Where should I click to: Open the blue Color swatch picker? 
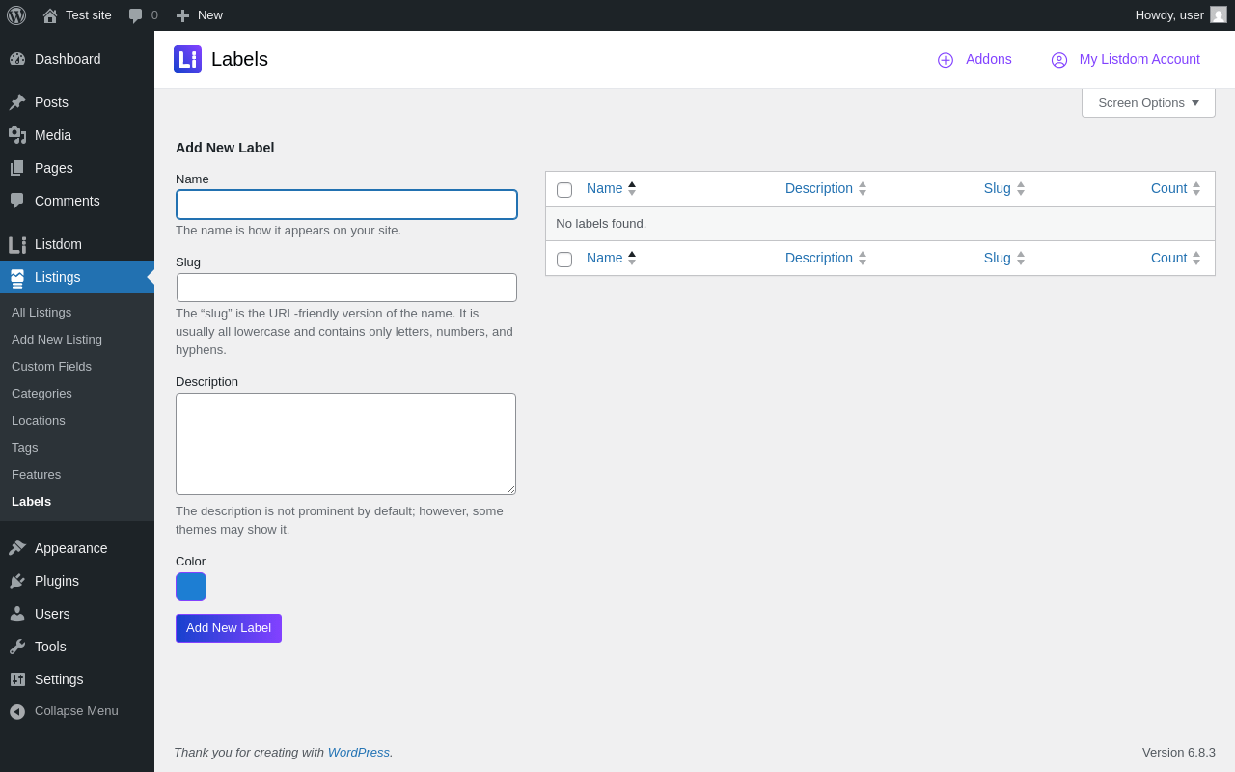point(191,587)
